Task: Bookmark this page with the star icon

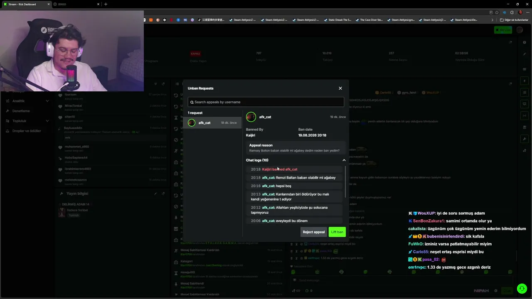Action: 497,12
